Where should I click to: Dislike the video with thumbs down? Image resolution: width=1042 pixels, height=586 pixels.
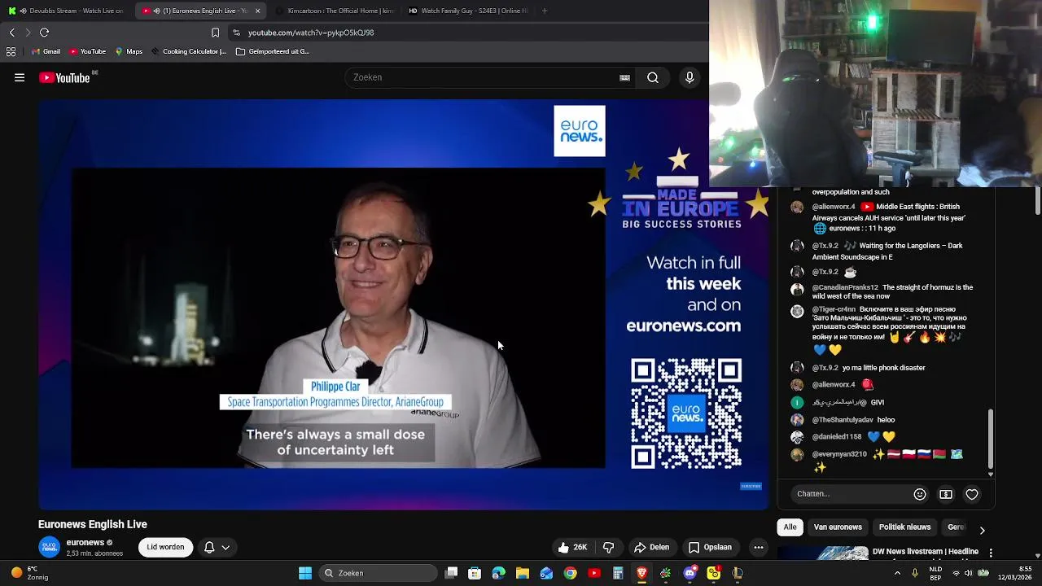(x=608, y=547)
